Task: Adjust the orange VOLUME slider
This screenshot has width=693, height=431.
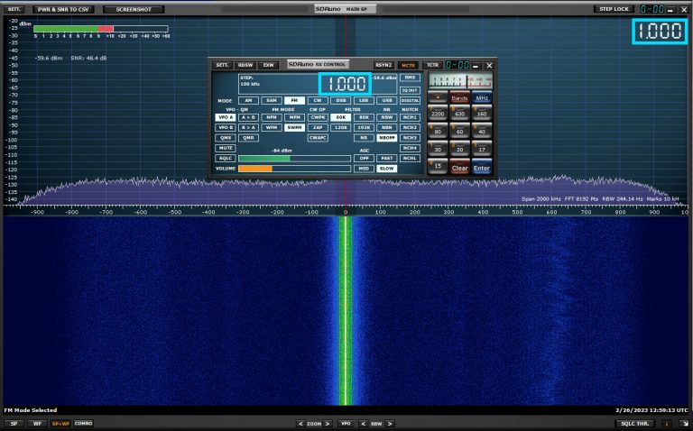Action: point(272,169)
